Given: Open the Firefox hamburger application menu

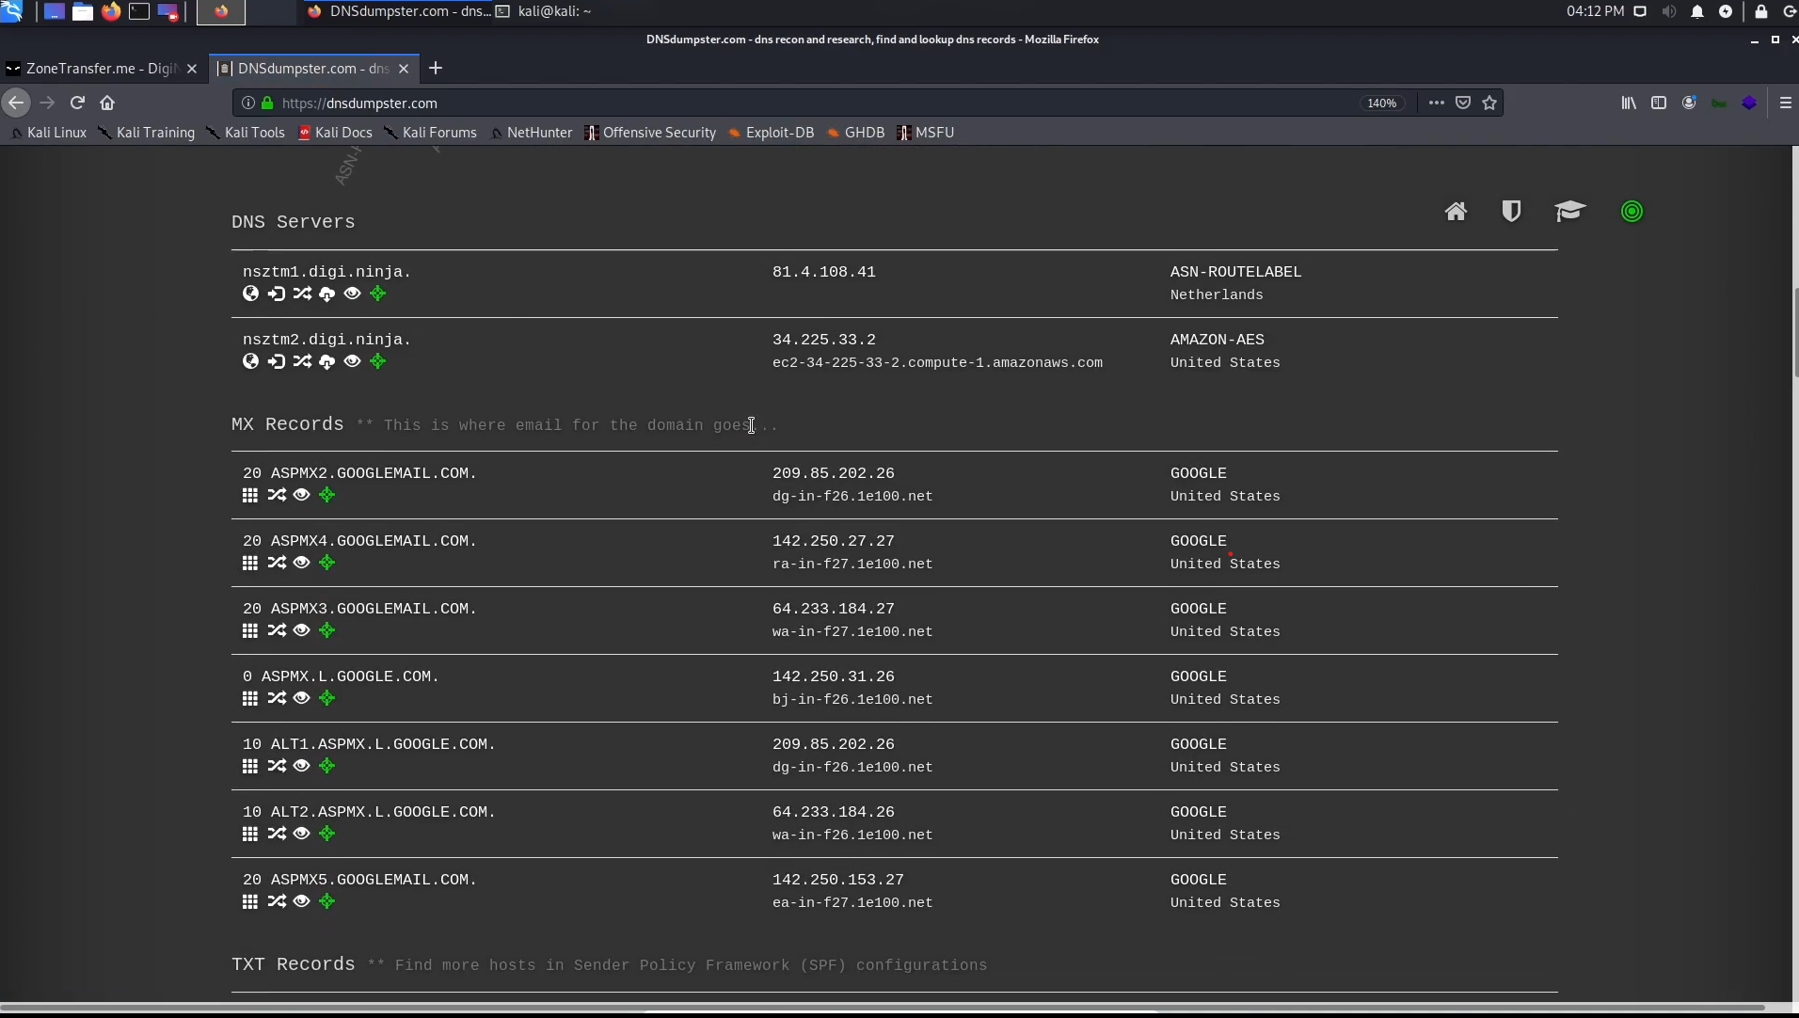Looking at the screenshot, I should [1785, 103].
